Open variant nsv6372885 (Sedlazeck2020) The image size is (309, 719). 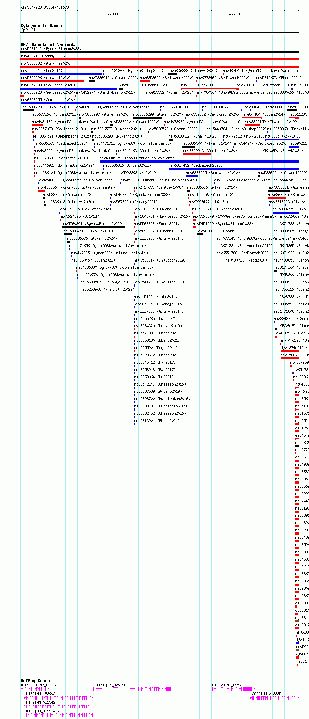pyautogui.click(x=86, y=209)
